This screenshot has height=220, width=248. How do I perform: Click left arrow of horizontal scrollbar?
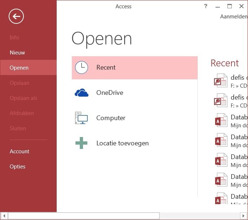(x=4, y=216)
